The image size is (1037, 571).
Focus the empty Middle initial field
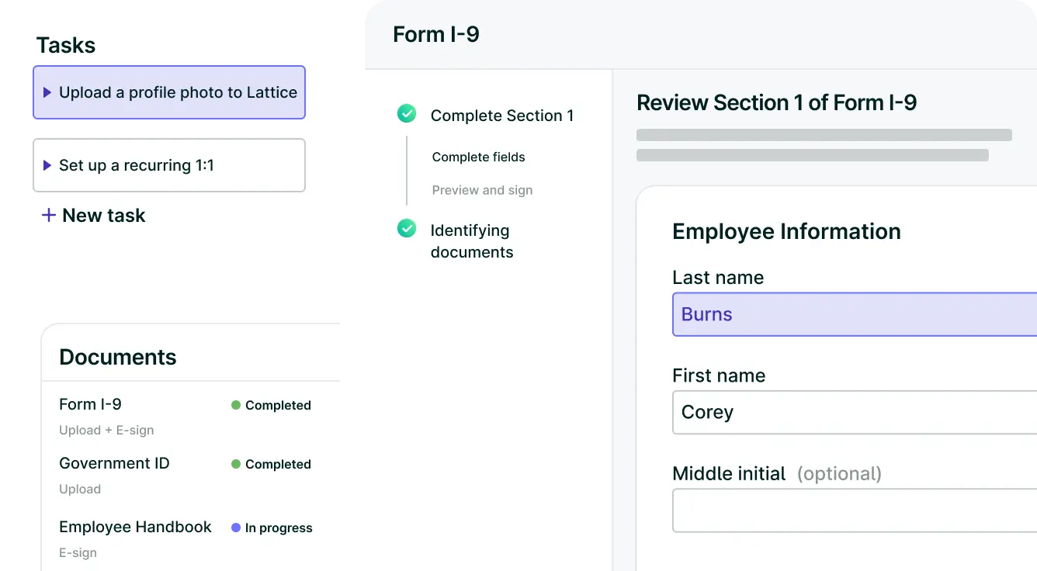[x=854, y=510]
